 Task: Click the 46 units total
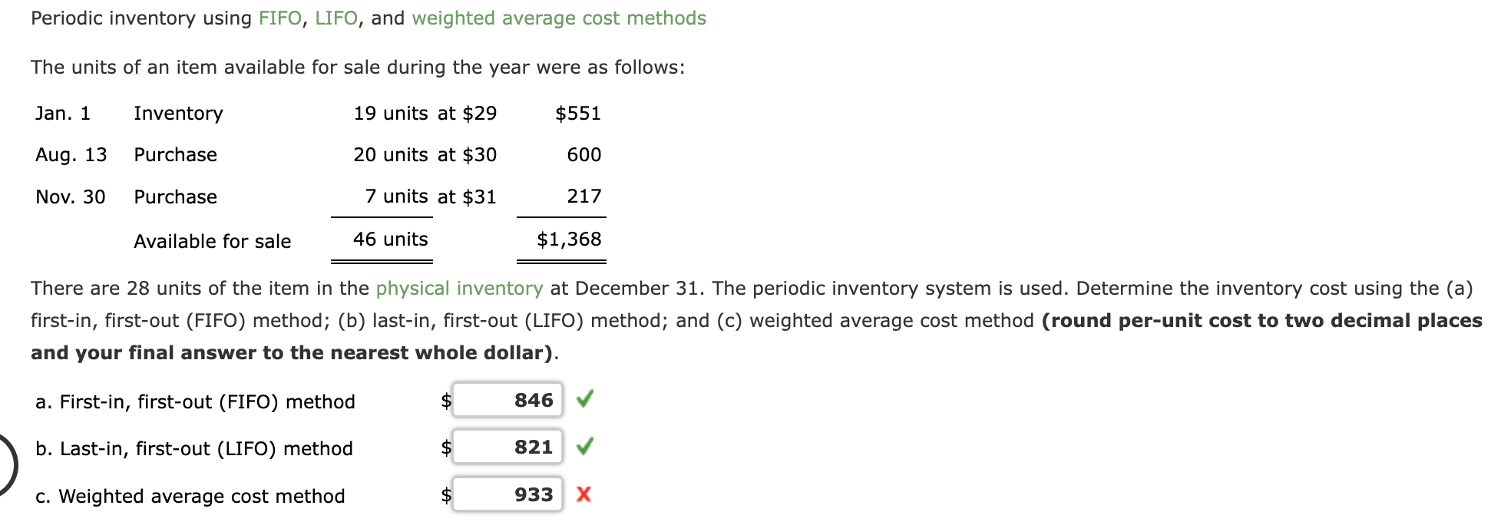coord(390,240)
